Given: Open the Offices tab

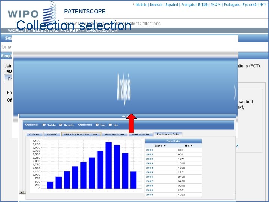Looking at the screenshot, I should click(34, 134).
